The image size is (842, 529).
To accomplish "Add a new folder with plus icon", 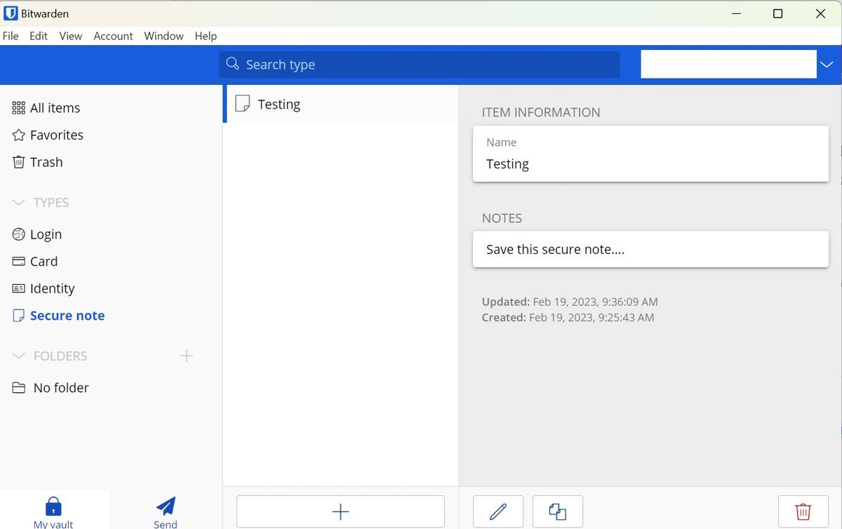I will [186, 356].
